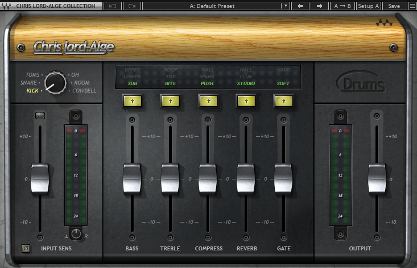The width and height of the screenshot is (417, 268).
Task: Toggle the Treble mode button above fader
Action: [170, 101]
